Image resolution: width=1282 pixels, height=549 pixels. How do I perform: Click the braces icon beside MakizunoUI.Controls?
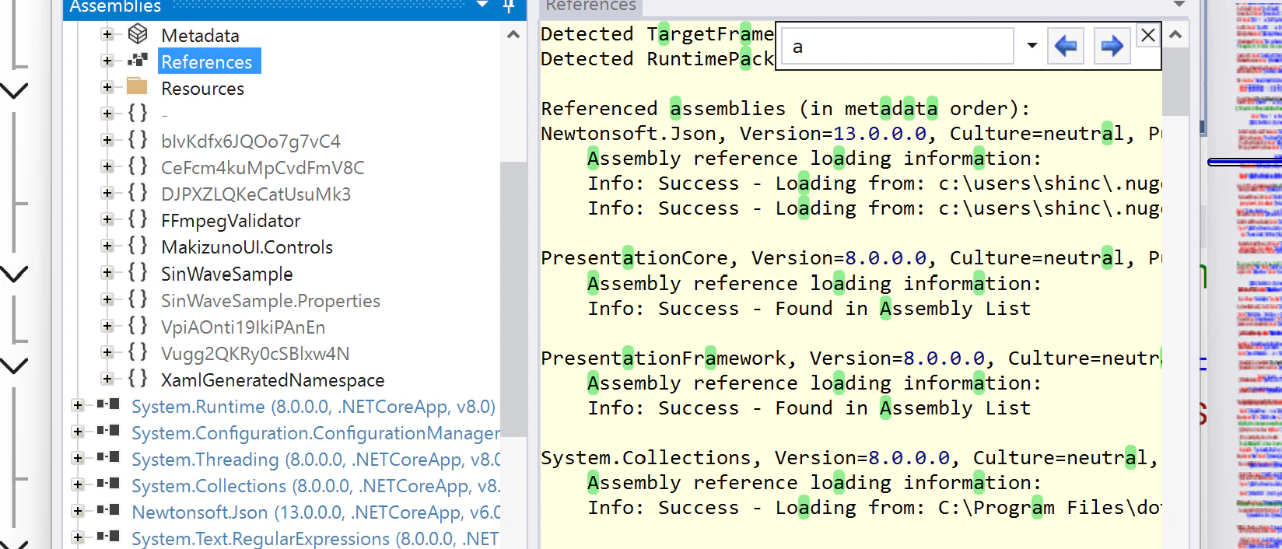(x=138, y=246)
